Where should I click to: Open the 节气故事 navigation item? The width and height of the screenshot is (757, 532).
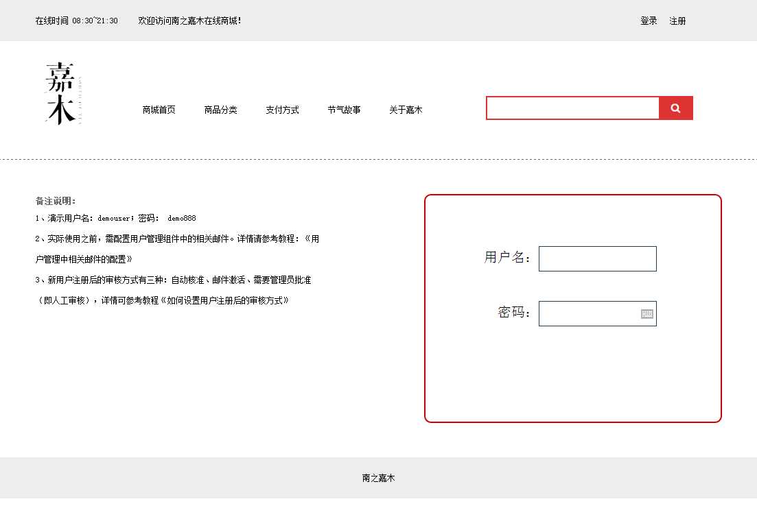pos(344,110)
